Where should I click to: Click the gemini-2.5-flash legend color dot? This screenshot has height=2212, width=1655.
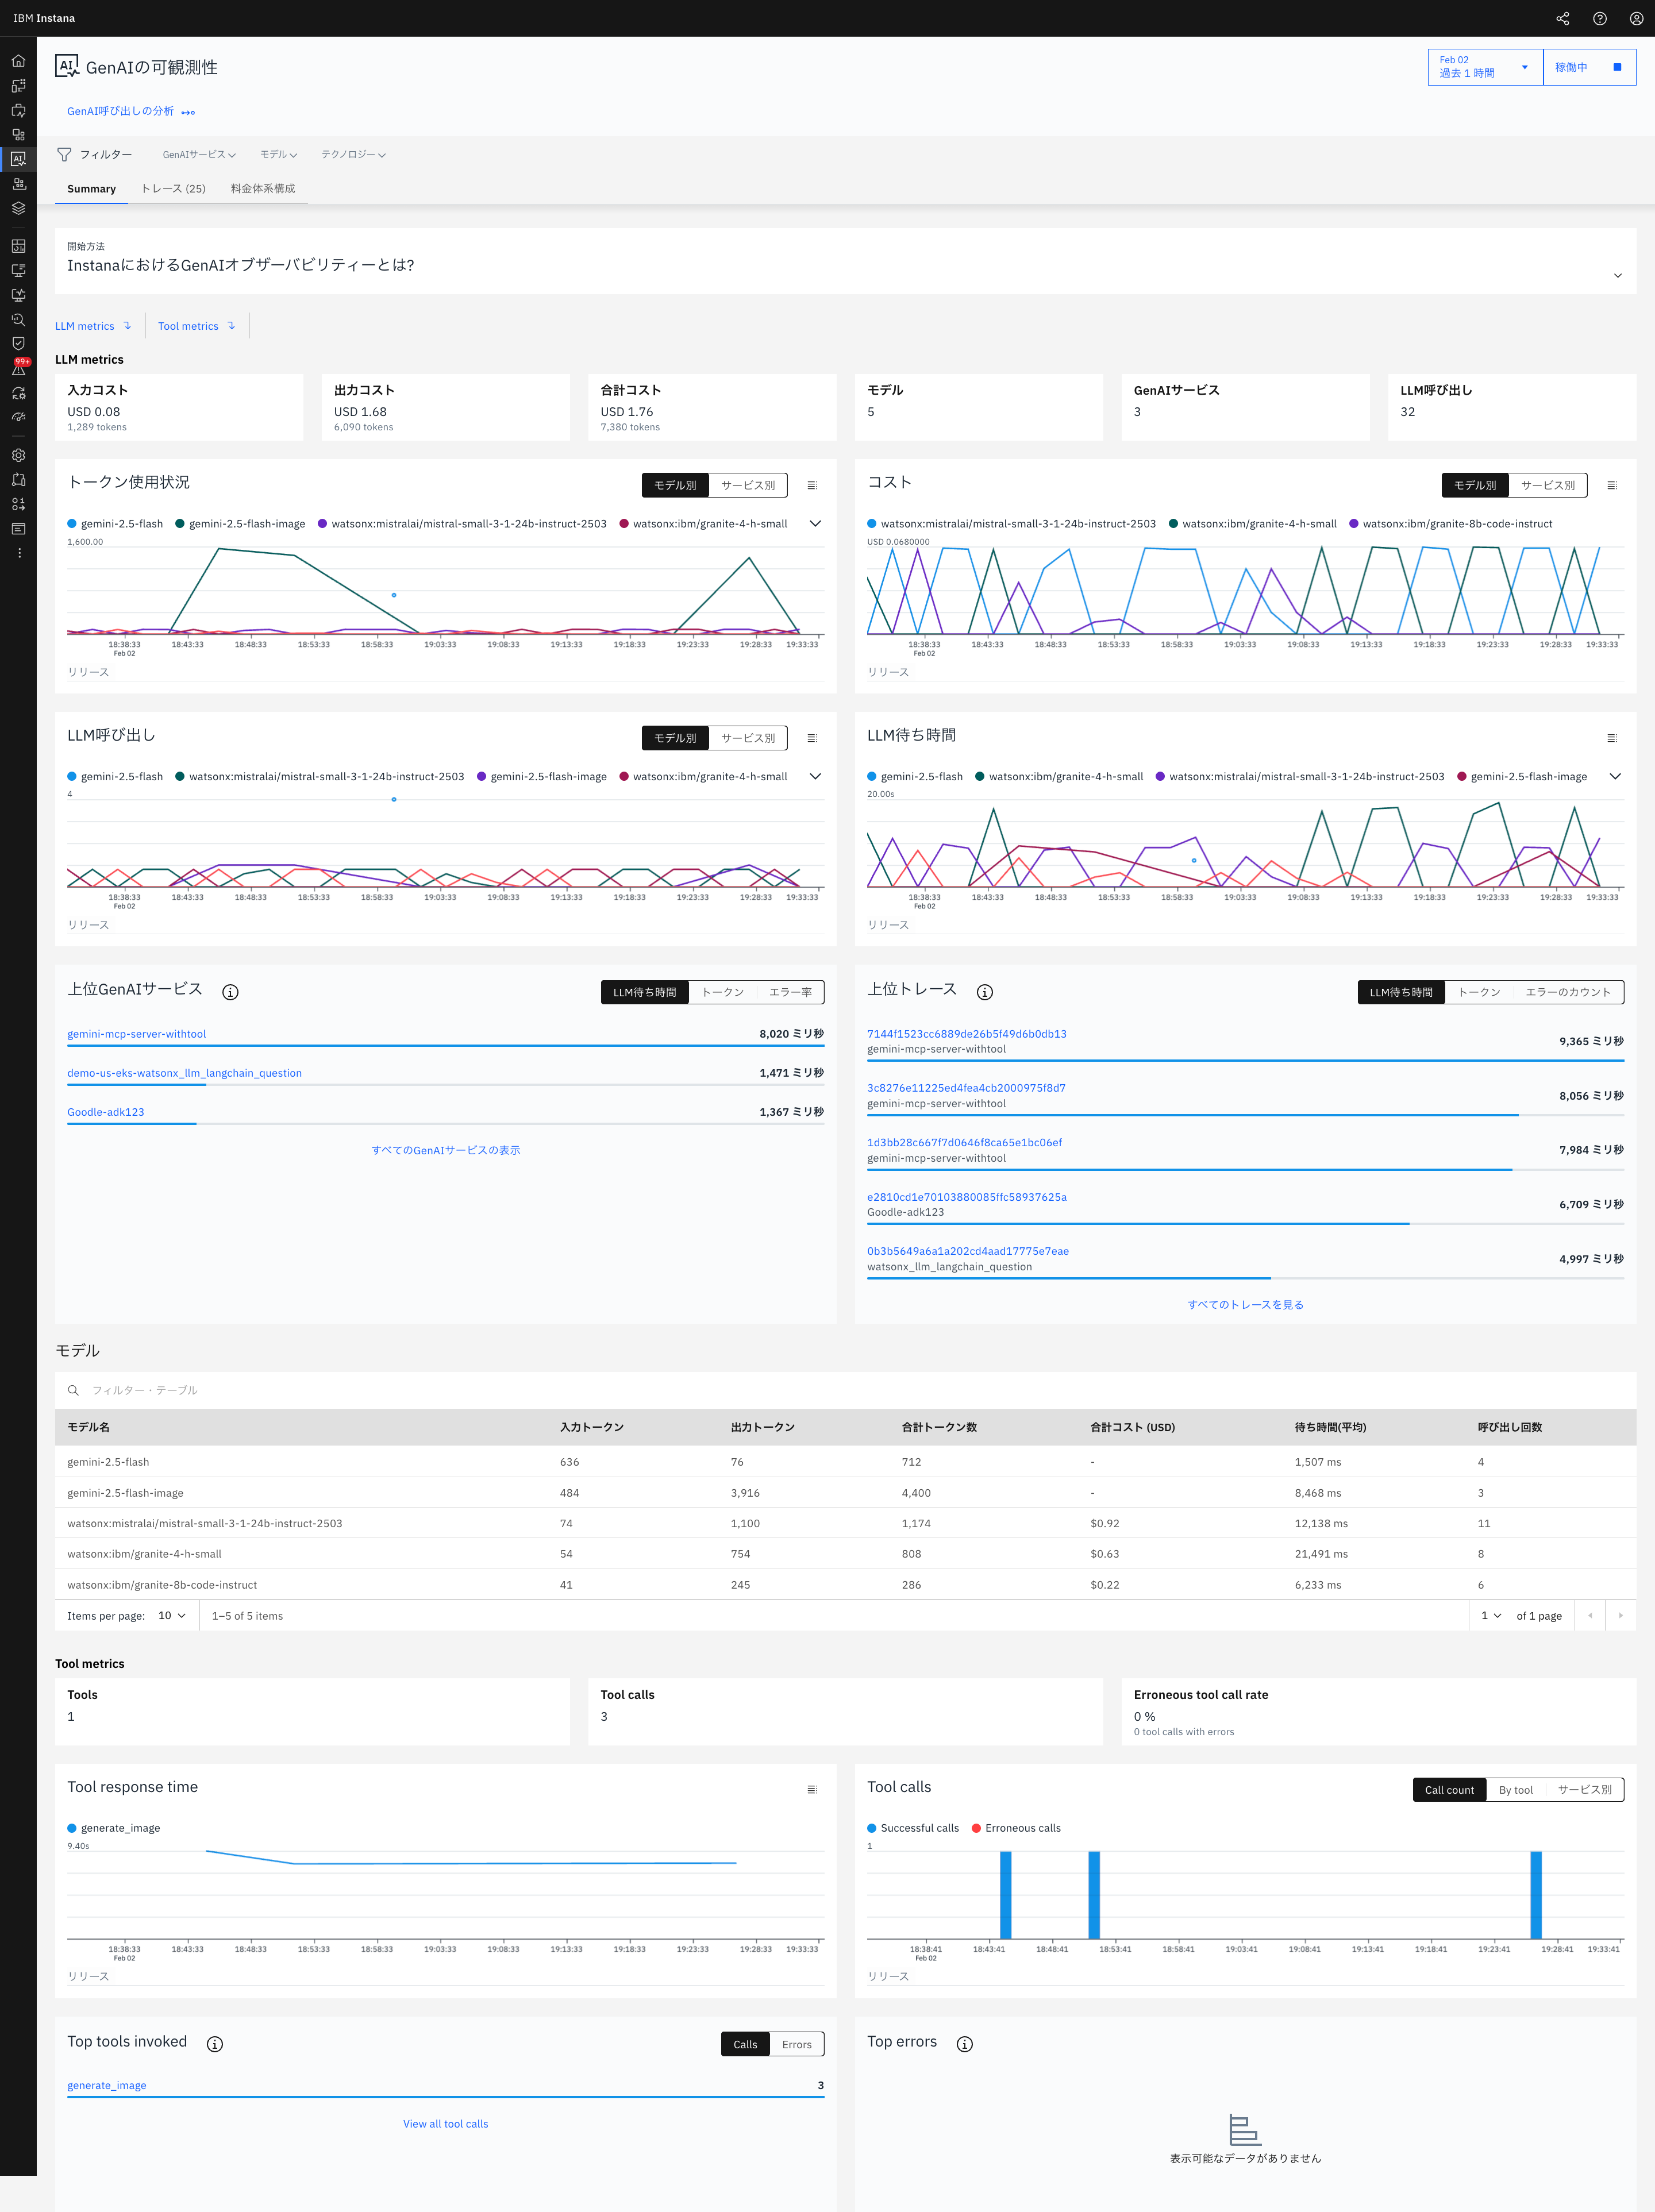pyautogui.click(x=71, y=523)
